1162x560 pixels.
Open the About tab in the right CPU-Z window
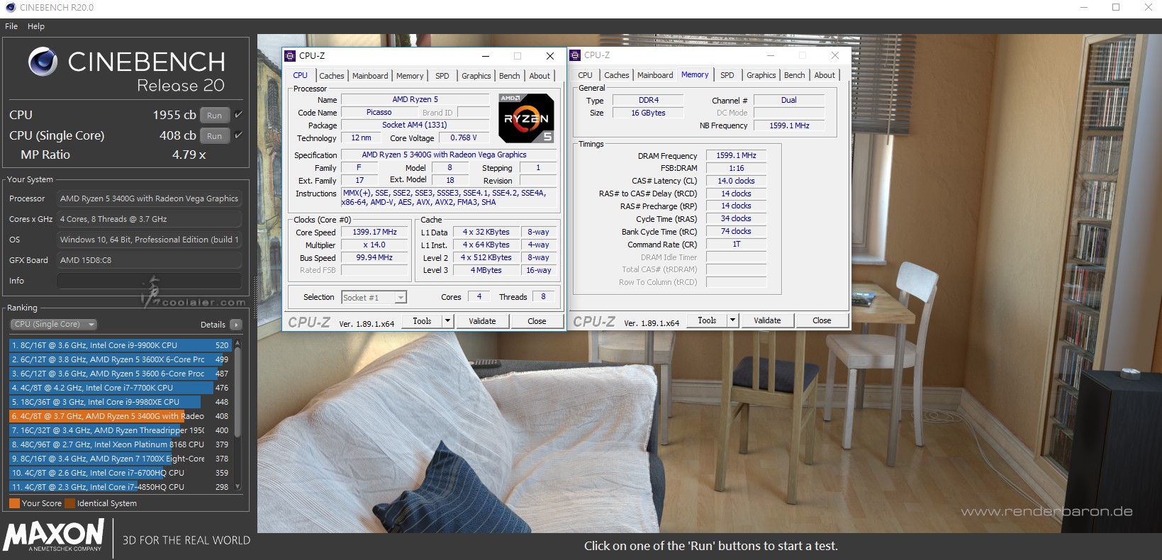click(825, 75)
